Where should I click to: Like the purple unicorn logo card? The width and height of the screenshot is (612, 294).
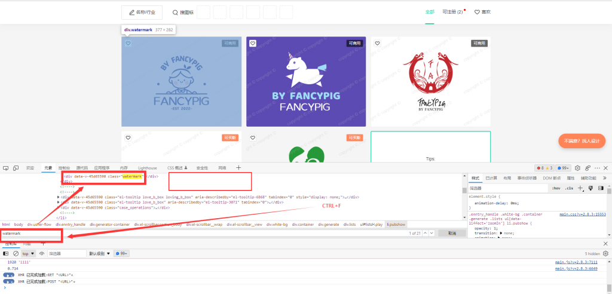[x=253, y=44]
